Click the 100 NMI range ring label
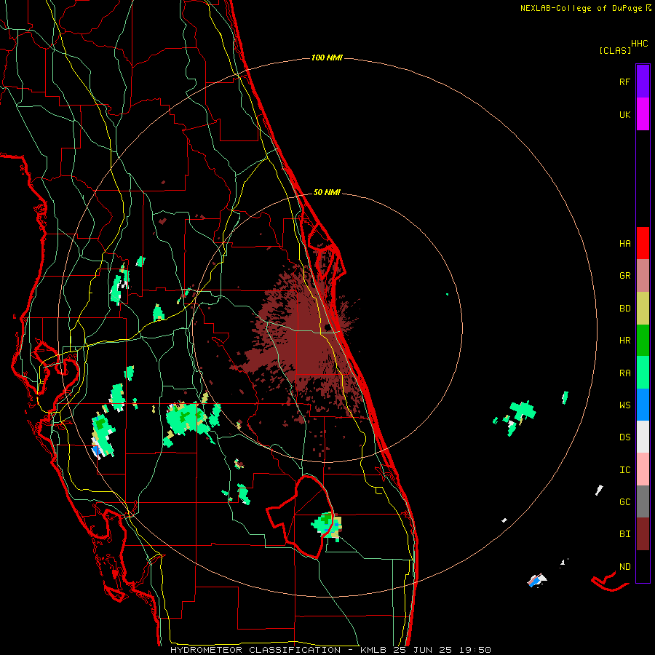655x655 pixels. 327,57
